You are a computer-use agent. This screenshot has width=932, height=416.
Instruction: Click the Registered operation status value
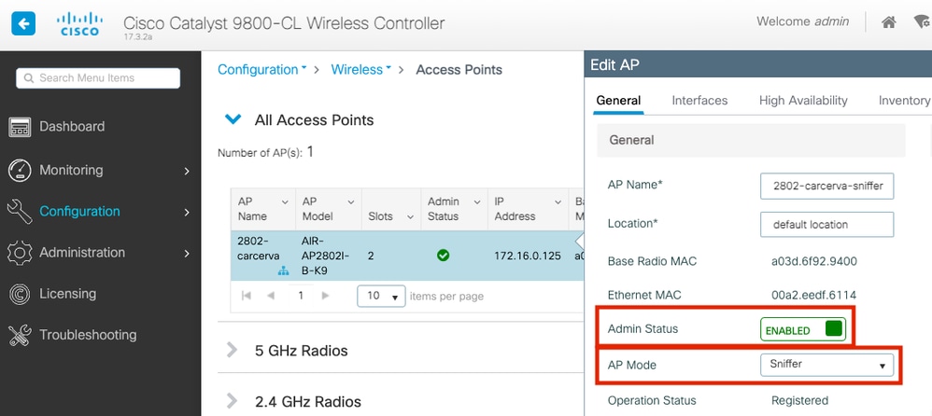pos(799,400)
